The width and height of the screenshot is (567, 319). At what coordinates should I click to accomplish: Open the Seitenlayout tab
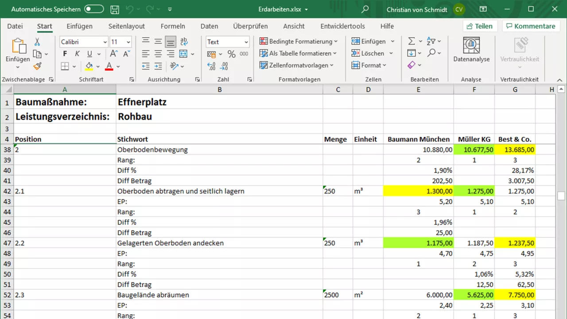(127, 26)
